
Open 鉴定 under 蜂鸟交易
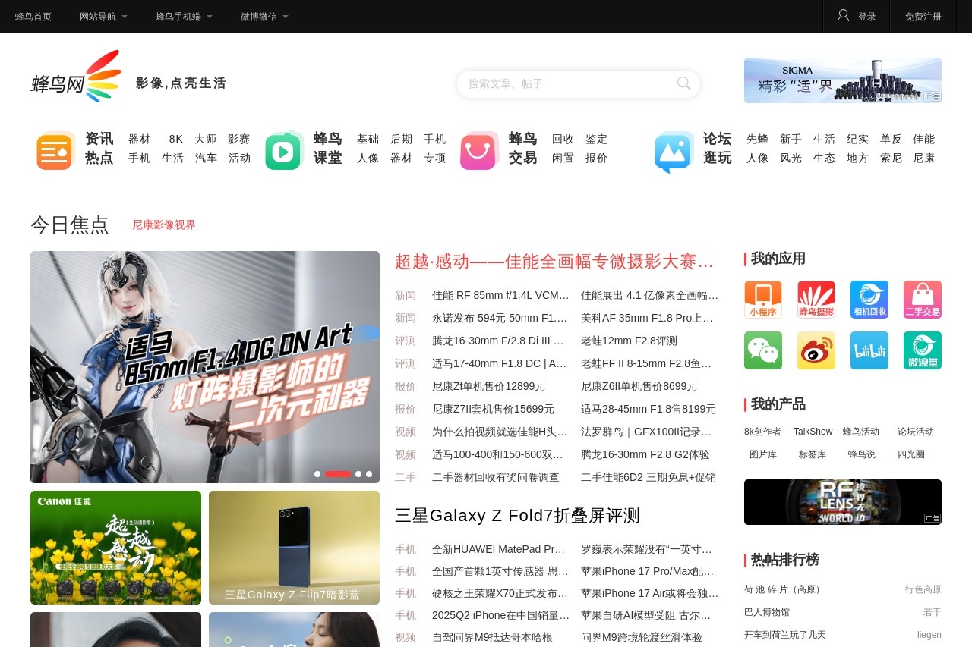(x=596, y=139)
